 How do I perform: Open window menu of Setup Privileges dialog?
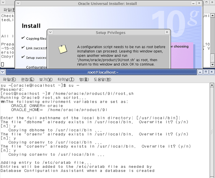pos(50,32)
